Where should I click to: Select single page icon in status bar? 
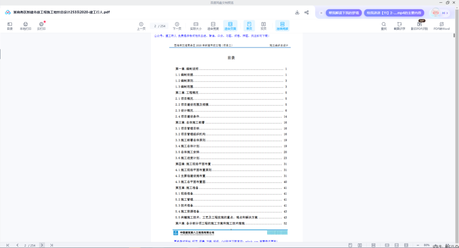(x=350, y=245)
